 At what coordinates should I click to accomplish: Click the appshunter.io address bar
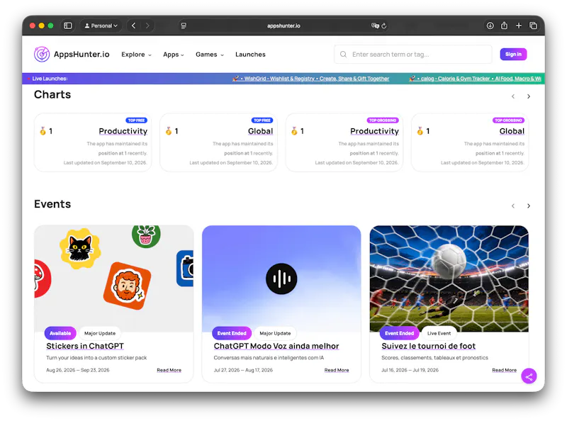point(283,26)
